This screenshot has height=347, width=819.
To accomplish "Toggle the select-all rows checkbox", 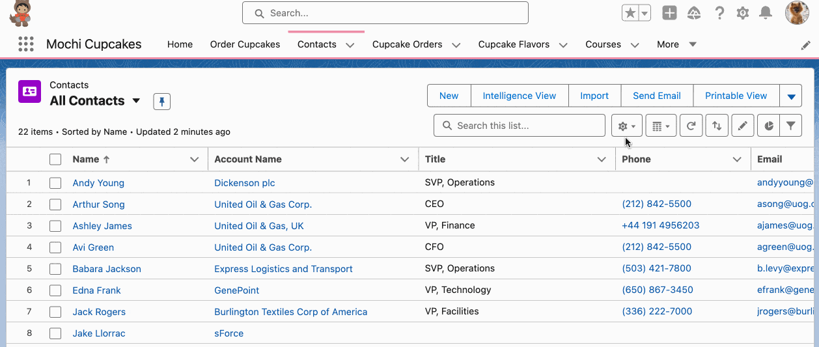I will click(55, 160).
